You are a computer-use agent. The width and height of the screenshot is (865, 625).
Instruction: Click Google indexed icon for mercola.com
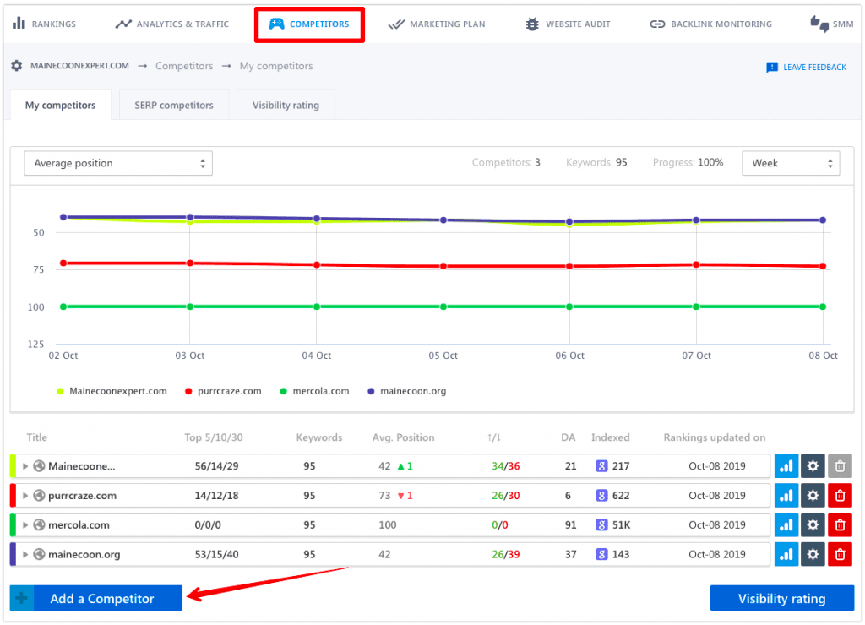[x=601, y=524]
